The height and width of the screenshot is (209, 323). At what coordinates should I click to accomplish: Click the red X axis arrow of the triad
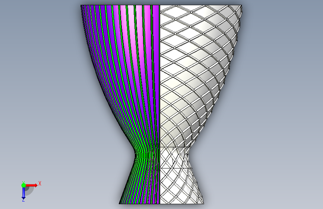pos(31,185)
